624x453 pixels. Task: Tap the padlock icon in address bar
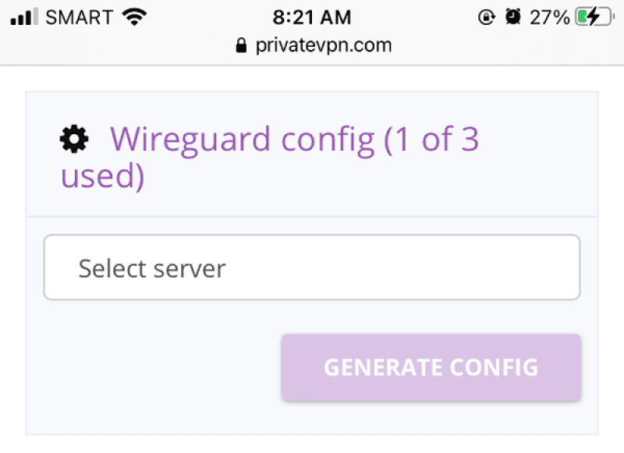click(241, 45)
